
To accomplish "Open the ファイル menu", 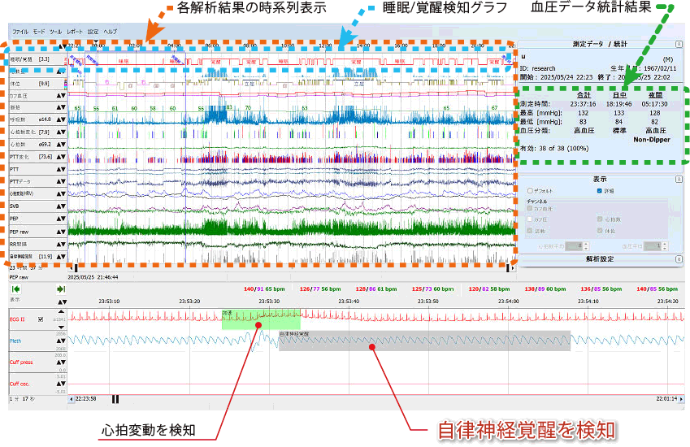I will pyautogui.click(x=20, y=30).
